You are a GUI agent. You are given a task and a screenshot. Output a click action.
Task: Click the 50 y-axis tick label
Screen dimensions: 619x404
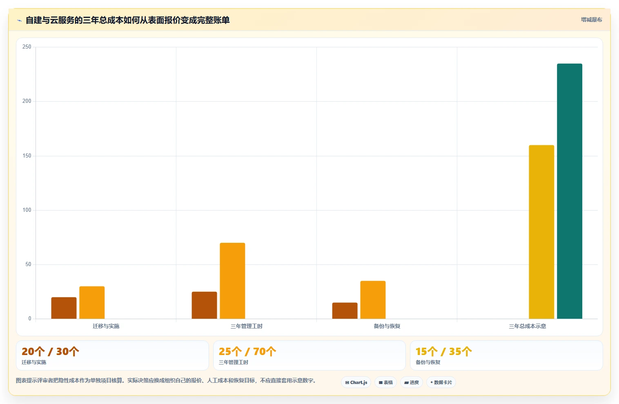point(28,264)
